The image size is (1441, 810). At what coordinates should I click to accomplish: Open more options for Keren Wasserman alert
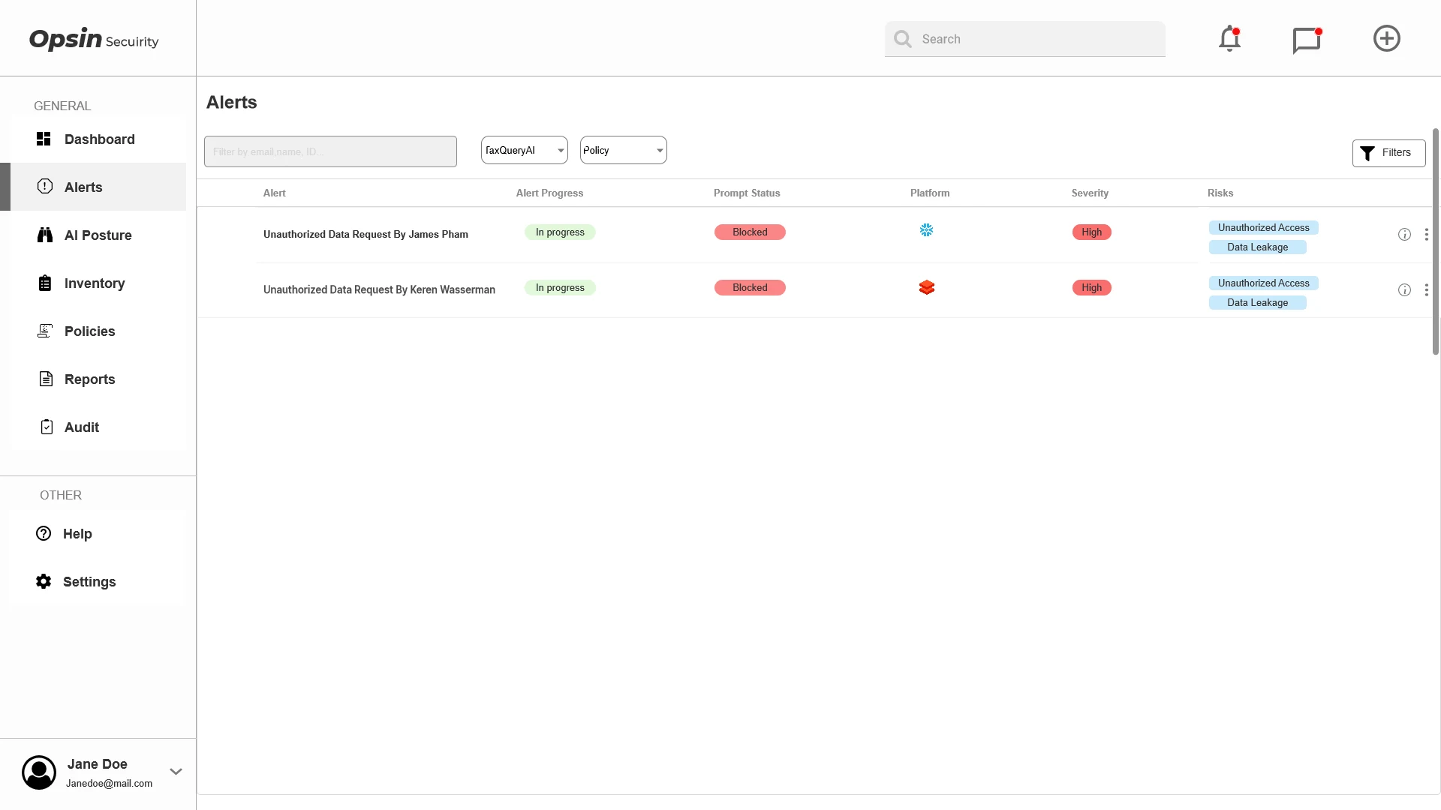(x=1426, y=290)
